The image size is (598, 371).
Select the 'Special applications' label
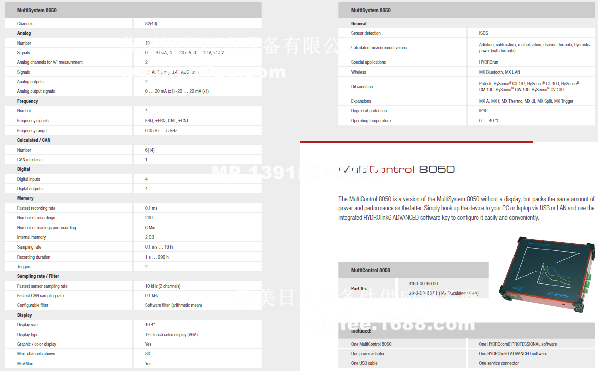369,62
